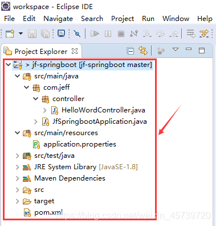Minimize the Project Explorer view
The image size is (216, 226).
pyautogui.click(x=189, y=49)
